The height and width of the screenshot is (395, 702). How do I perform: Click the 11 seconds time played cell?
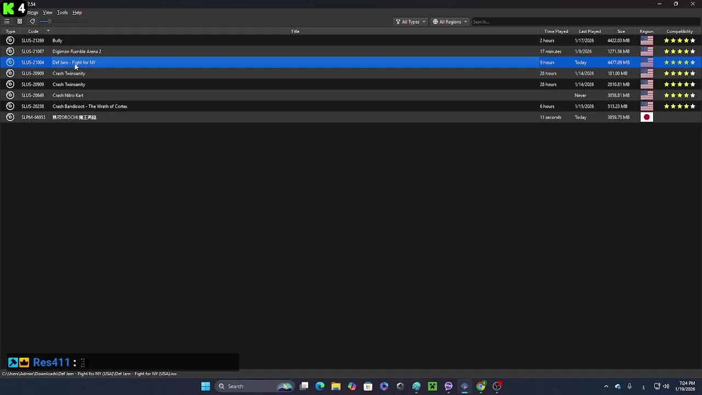point(550,117)
